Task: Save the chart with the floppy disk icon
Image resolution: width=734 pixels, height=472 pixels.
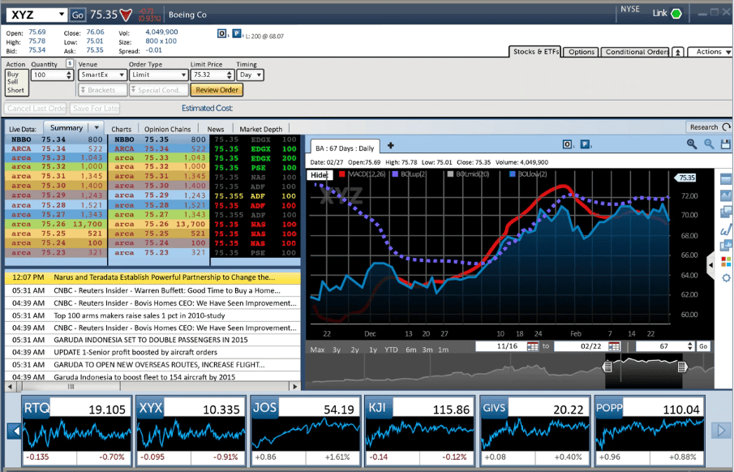Action: coord(726,144)
